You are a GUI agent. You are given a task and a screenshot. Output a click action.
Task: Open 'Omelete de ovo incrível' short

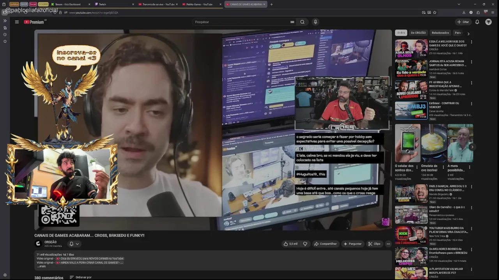434,143
